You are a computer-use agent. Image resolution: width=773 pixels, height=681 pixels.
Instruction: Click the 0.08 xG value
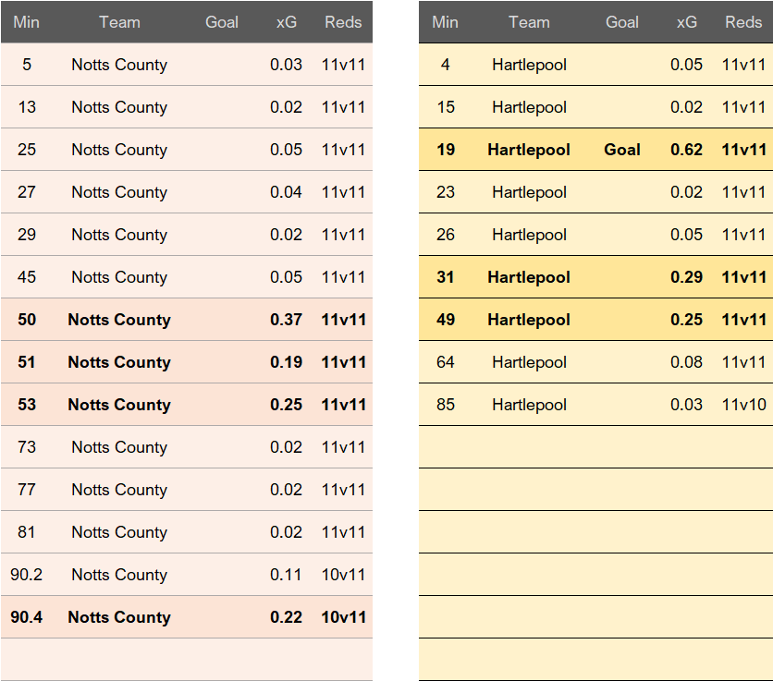click(686, 362)
